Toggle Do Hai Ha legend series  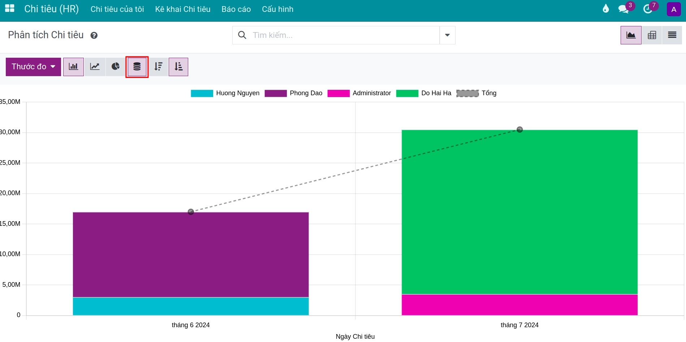click(x=424, y=93)
